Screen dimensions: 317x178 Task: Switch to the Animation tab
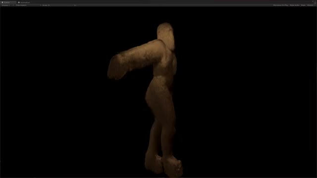click(x=24, y=2)
